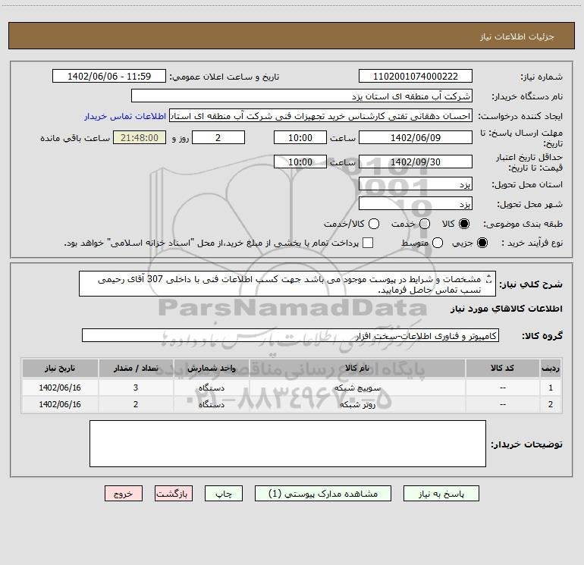Open the اطلاعات تماس خریدار link

click(x=125, y=116)
